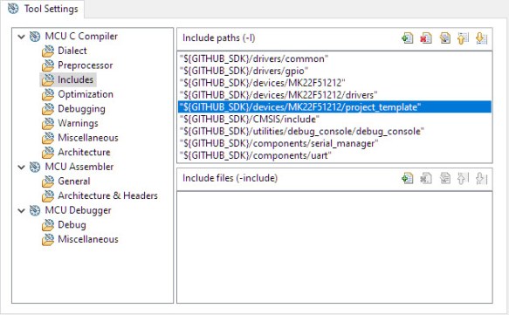Select the debug_console include path

pyautogui.click(x=334, y=132)
